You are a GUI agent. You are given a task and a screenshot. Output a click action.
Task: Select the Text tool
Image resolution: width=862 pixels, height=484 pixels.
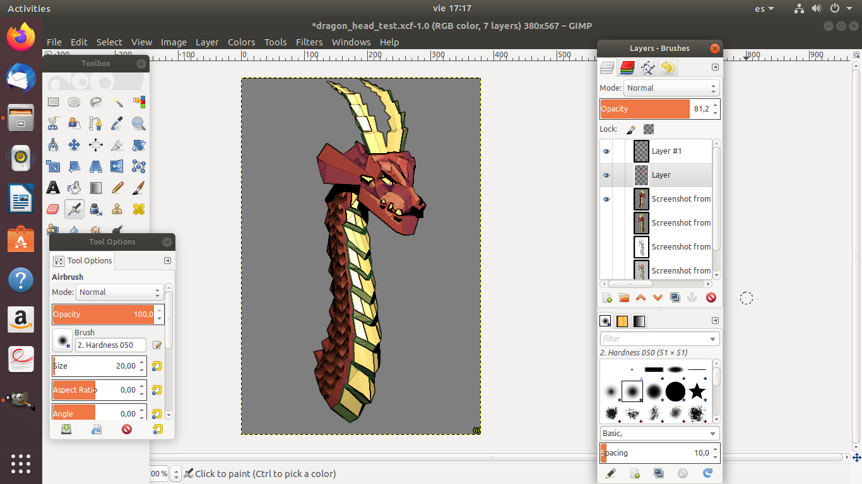(53, 188)
